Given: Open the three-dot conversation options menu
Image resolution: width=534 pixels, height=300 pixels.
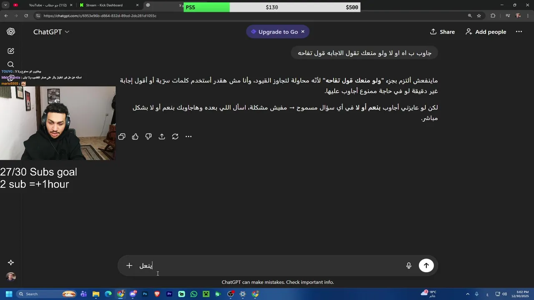Looking at the screenshot, I should point(519,32).
